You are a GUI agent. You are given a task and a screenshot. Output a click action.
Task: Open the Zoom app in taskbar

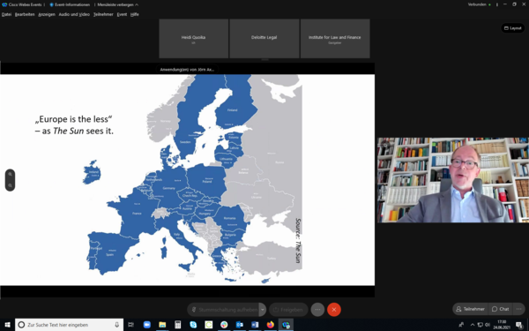pyautogui.click(x=146, y=325)
